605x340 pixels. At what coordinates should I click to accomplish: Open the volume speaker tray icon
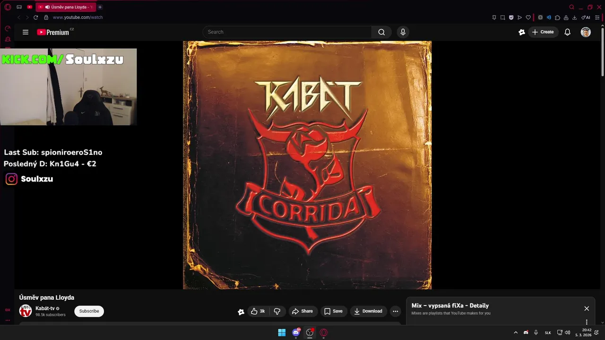(x=568, y=332)
